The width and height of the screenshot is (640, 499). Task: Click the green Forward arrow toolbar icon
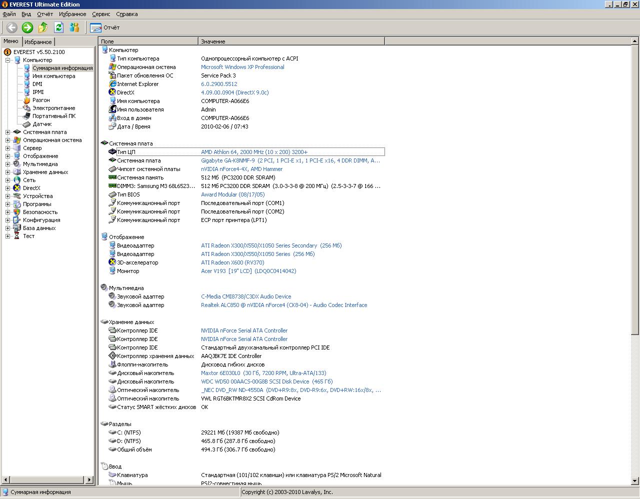pos(27,27)
